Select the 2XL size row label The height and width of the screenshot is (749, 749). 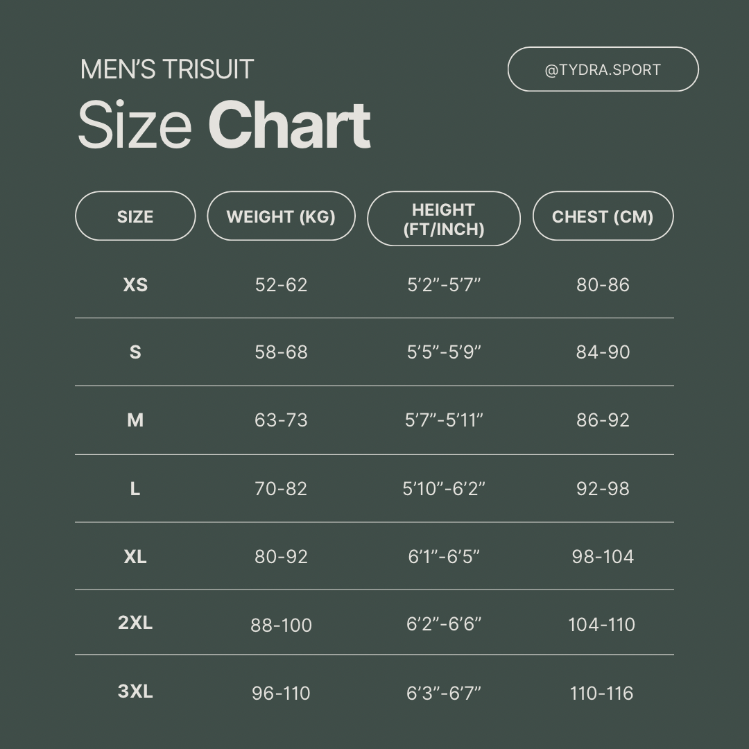pyautogui.click(x=135, y=623)
